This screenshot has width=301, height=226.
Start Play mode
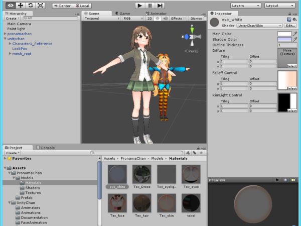tap(140, 6)
